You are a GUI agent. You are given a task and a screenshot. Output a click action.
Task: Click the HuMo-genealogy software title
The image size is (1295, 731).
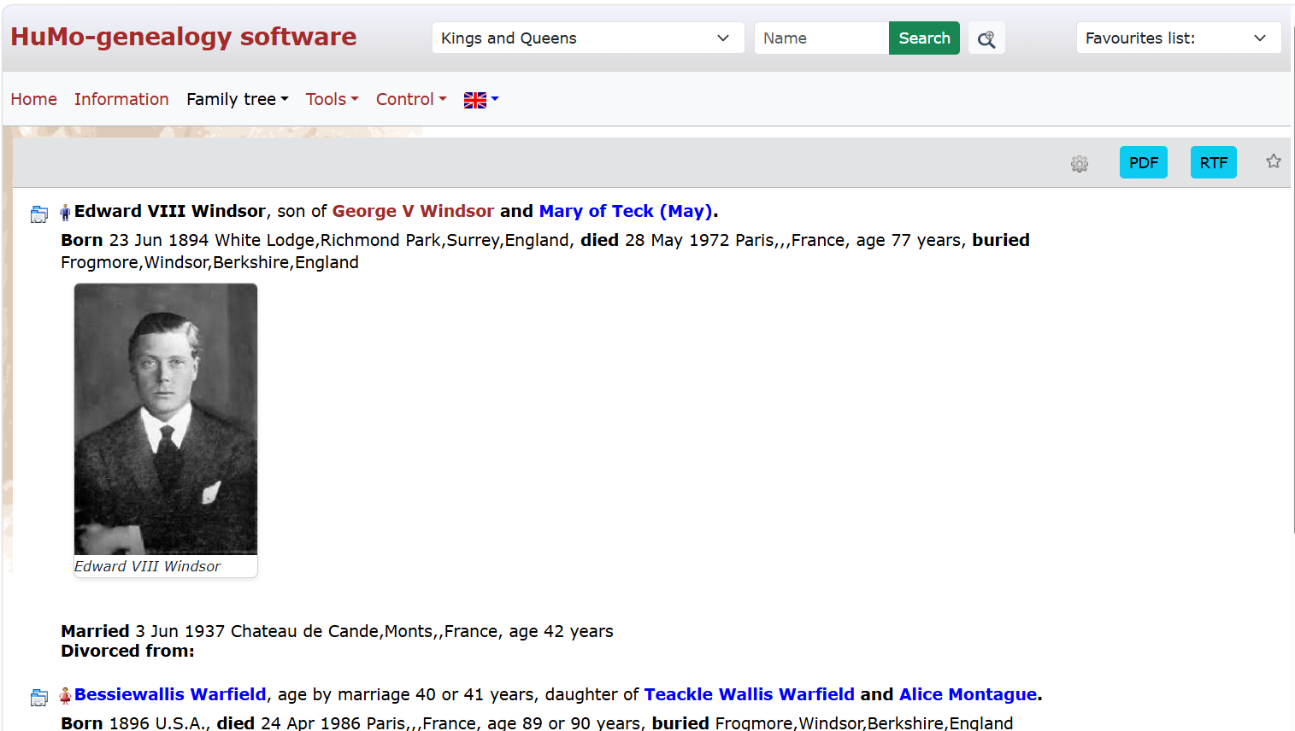(184, 37)
